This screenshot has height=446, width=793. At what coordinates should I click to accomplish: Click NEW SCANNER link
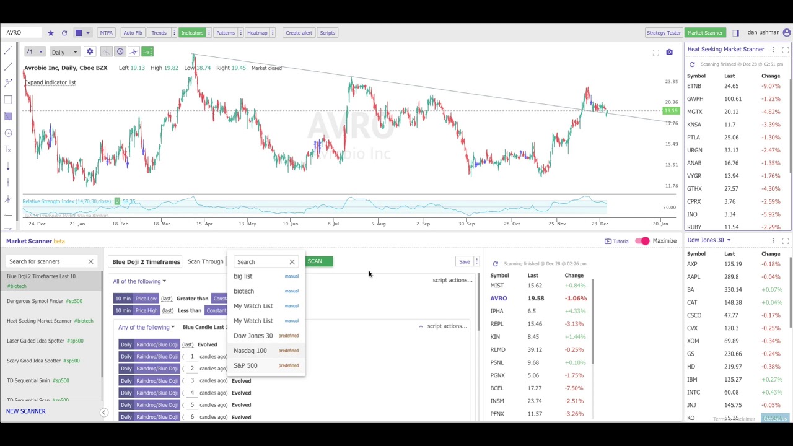coord(26,411)
